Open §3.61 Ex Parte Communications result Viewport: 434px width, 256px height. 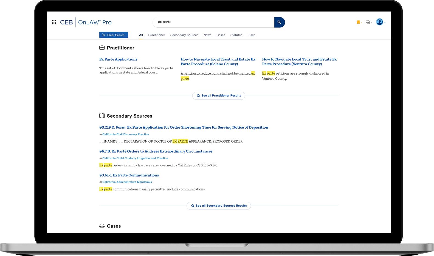point(129,175)
